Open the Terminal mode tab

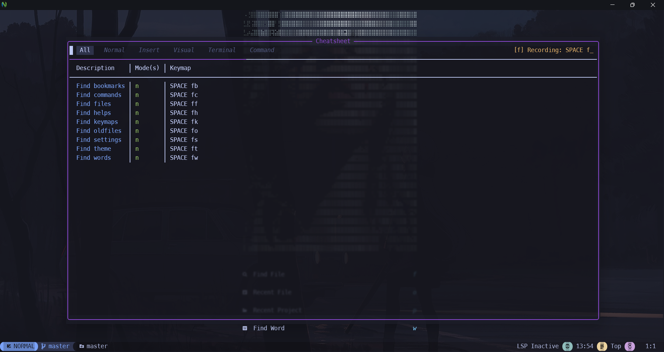click(222, 50)
